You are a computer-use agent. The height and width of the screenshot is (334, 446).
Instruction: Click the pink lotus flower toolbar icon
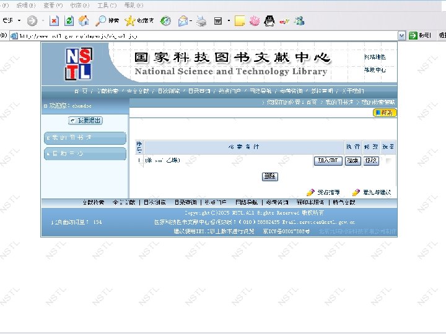coord(255,21)
